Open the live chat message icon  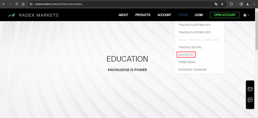(x=250, y=100)
